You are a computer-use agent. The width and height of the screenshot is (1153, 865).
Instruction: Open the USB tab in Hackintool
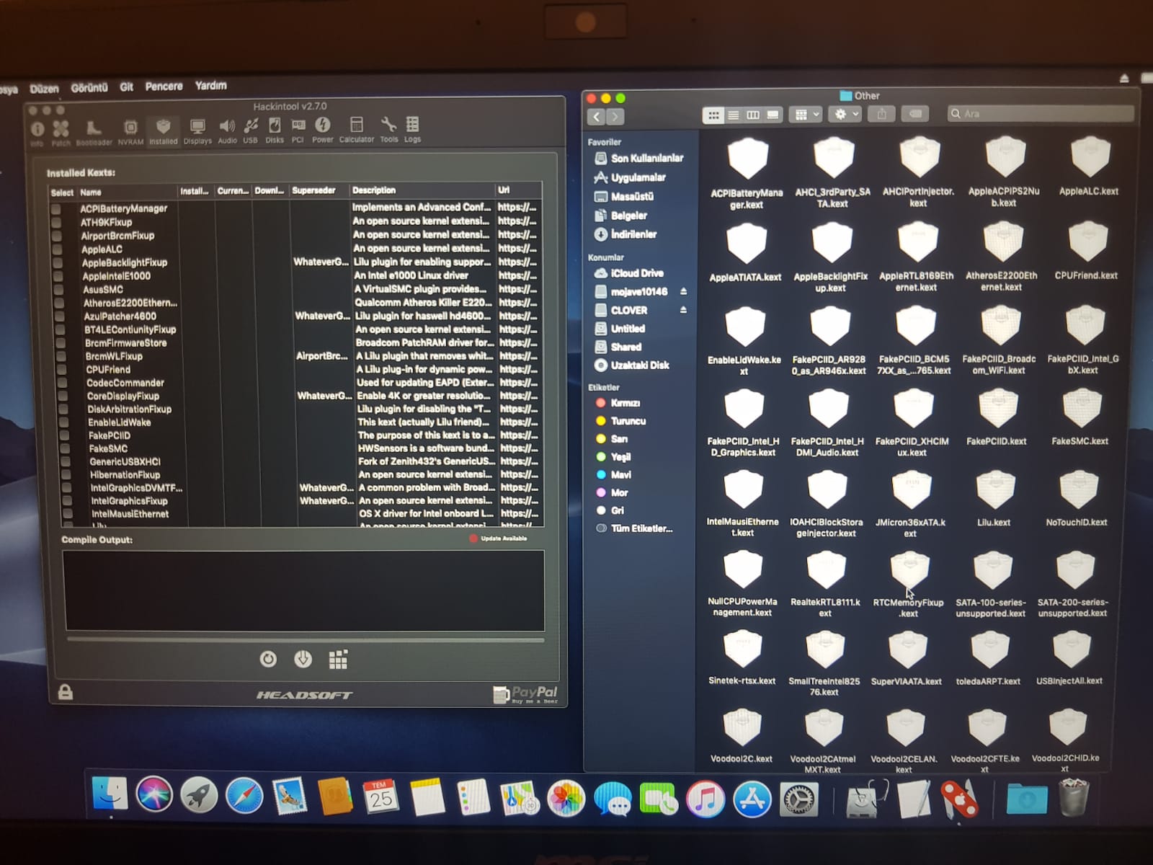pyautogui.click(x=250, y=129)
